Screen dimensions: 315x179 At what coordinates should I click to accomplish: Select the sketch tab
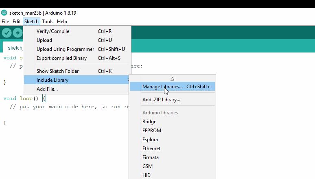tap(13, 48)
